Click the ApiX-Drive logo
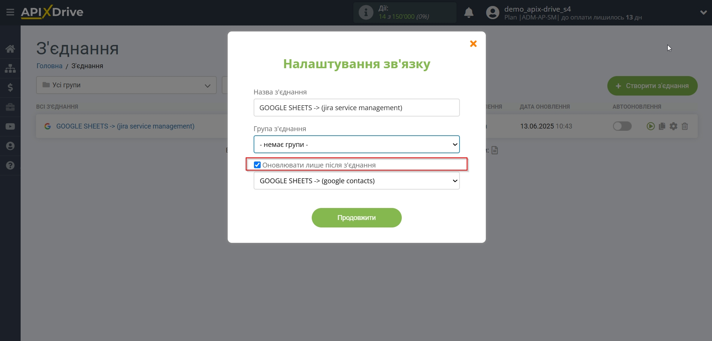The height and width of the screenshot is (341, 712). [52, 12]
